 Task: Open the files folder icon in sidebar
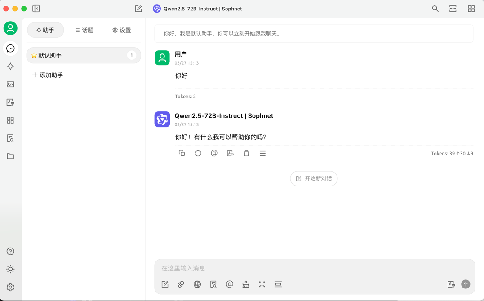pyautogui.click(x=10, y=156)
